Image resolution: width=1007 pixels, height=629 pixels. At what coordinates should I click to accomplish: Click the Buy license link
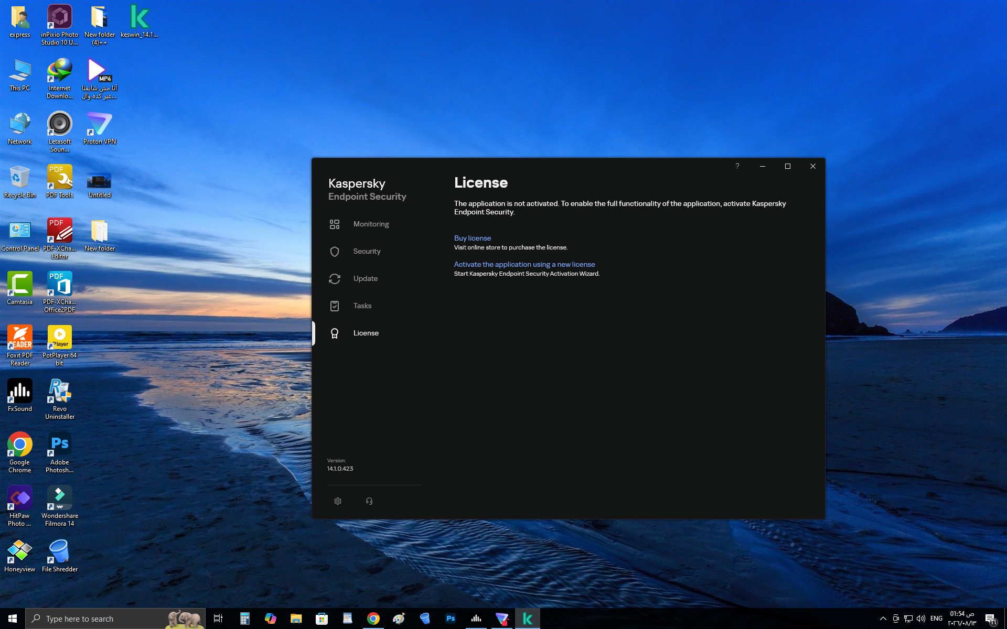click(x=473, y=238)
